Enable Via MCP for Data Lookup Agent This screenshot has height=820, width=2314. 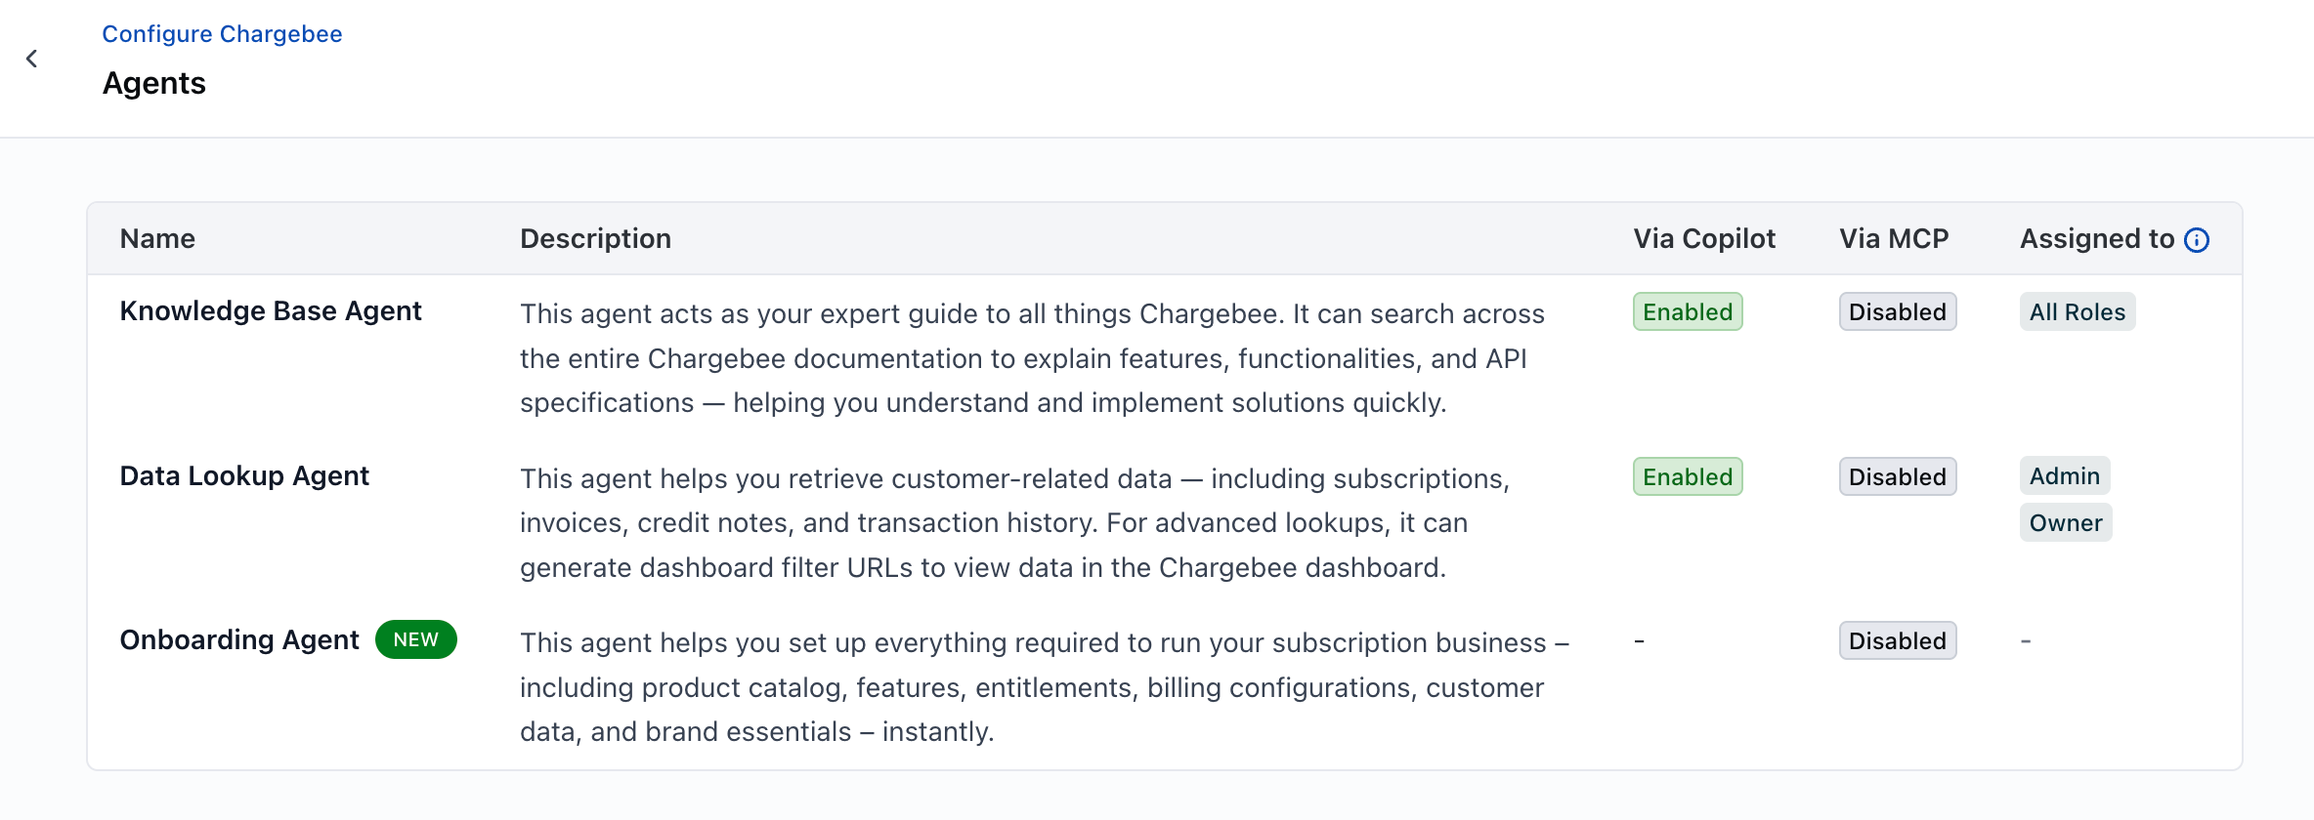pyautogui.click(x=1897, y=476)
